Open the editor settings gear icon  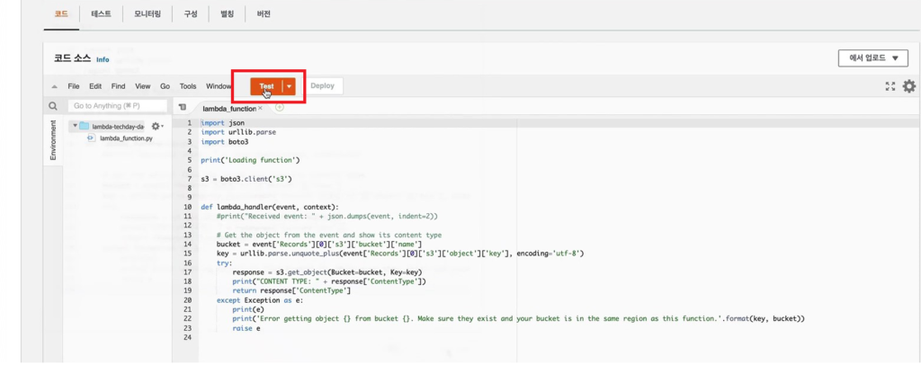coord(908,86)
